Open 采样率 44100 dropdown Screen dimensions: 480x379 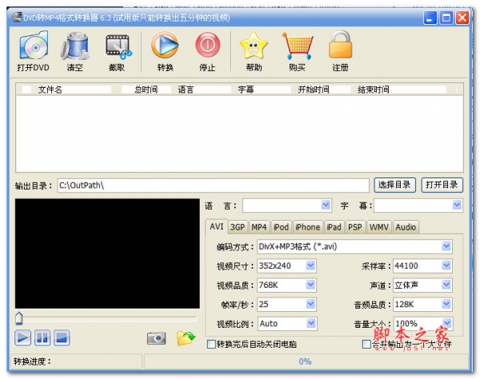click(446, 265)
